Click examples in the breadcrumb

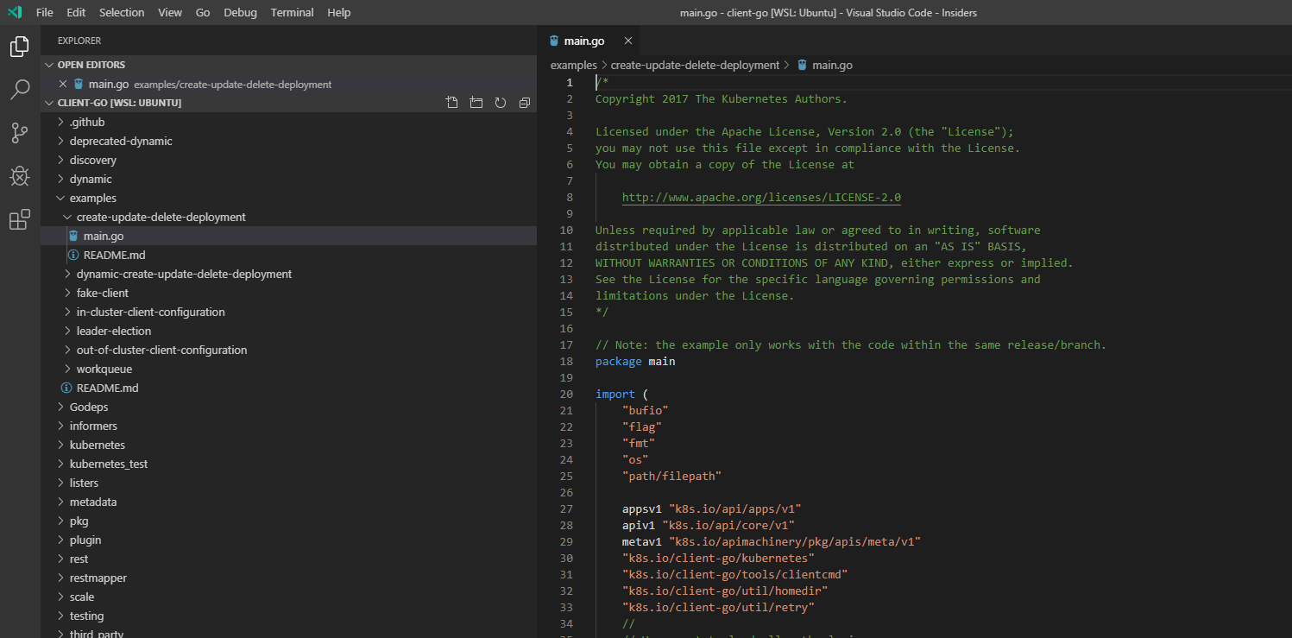point(574,65)
